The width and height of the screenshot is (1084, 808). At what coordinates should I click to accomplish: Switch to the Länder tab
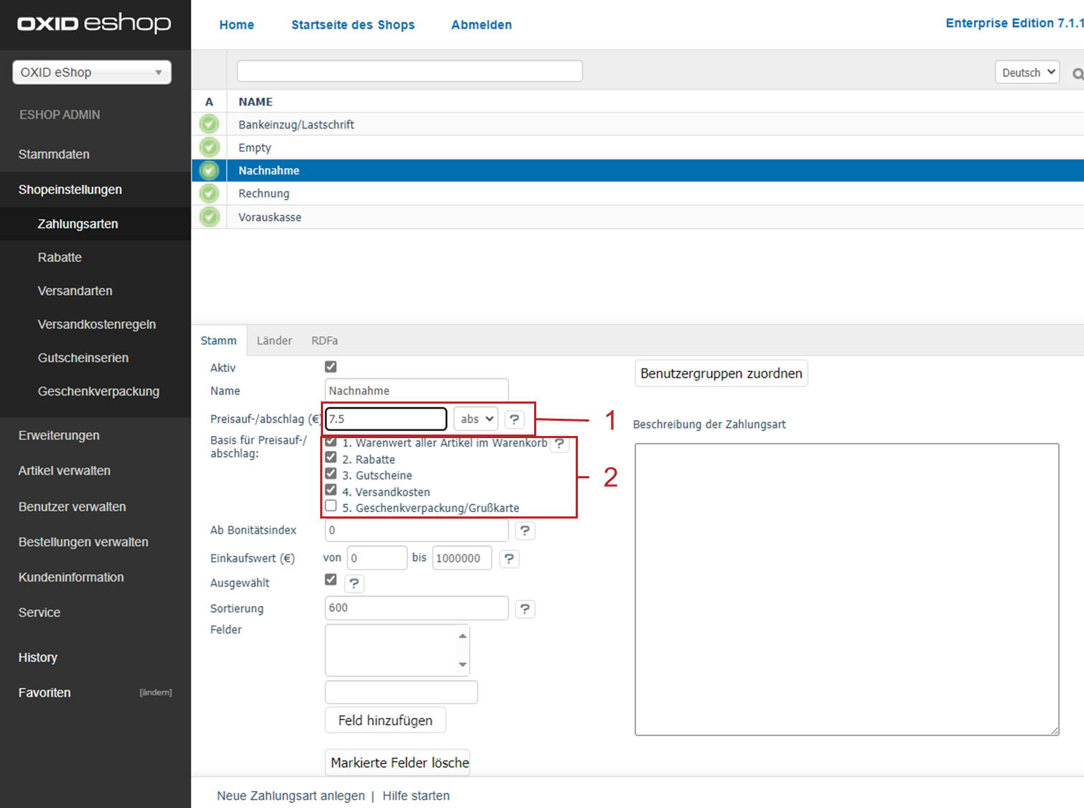pyautogui.click(x=274, y=340)
